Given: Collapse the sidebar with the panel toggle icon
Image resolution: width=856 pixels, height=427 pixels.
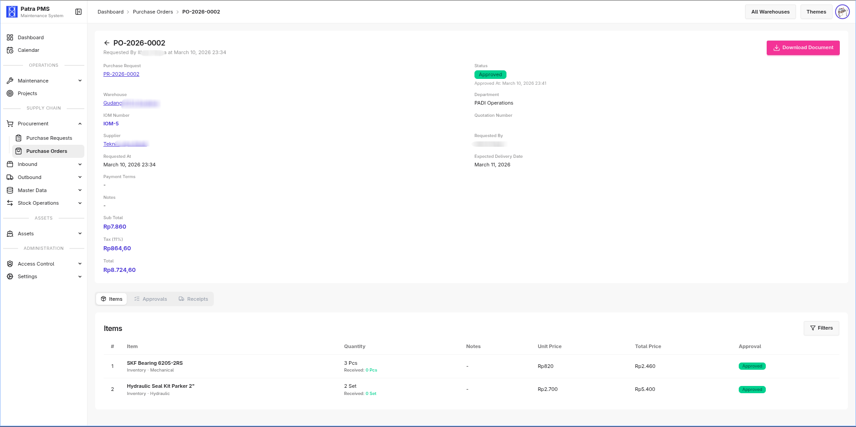Looking at the screenshot, I should tap(78, 12).
